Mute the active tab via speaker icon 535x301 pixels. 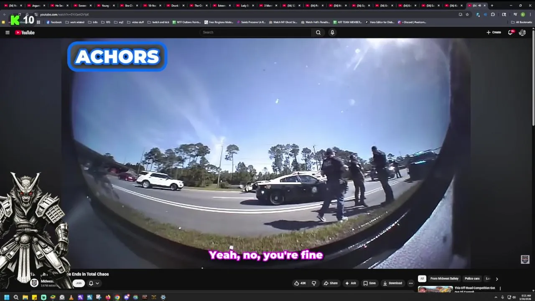point(479,5)
